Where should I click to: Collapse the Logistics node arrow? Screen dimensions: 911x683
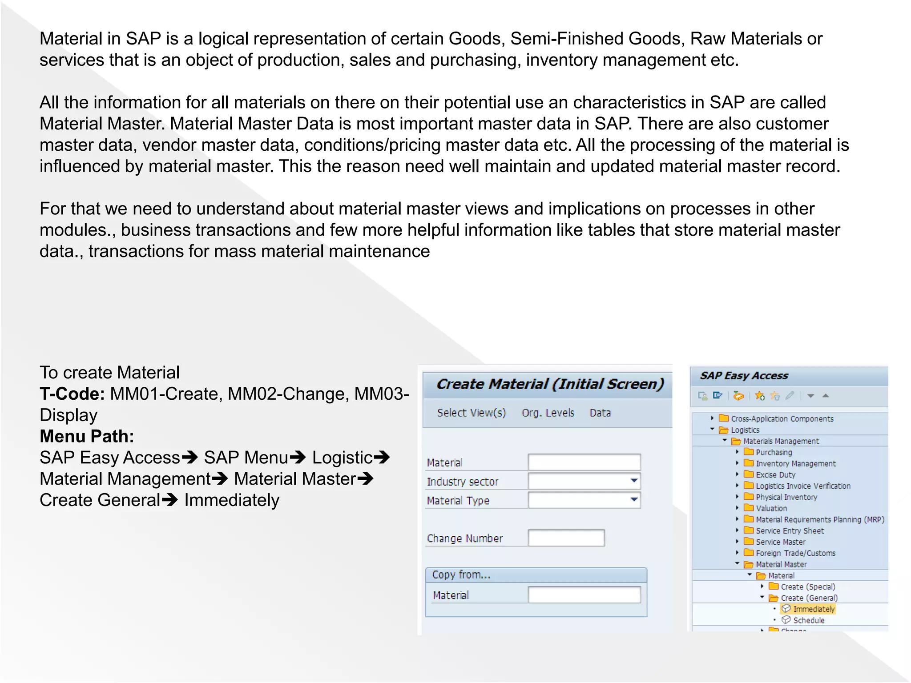712,429
